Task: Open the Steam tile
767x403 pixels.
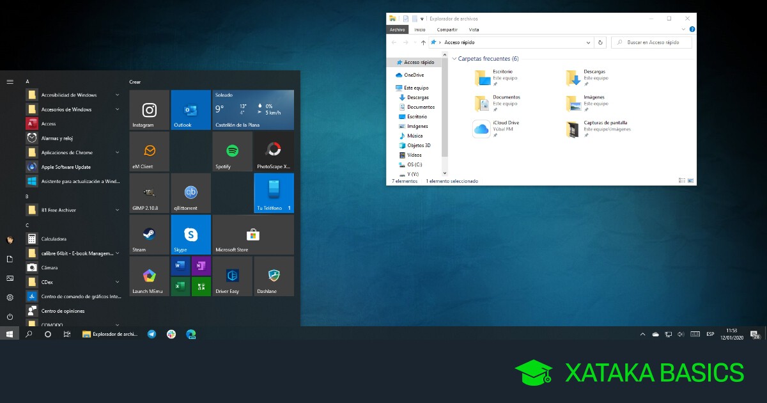Action: [x=149, y=235]
